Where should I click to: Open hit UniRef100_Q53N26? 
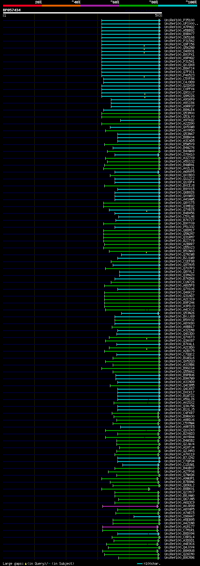click(x=179, y=313)
